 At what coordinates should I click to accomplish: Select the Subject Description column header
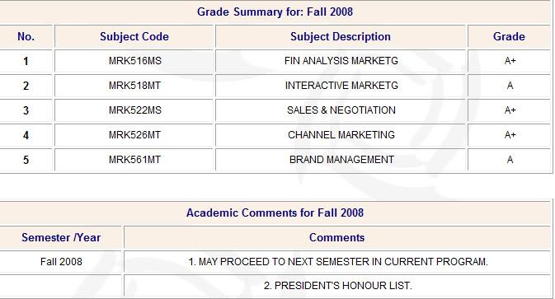click(x=341, y=36)
